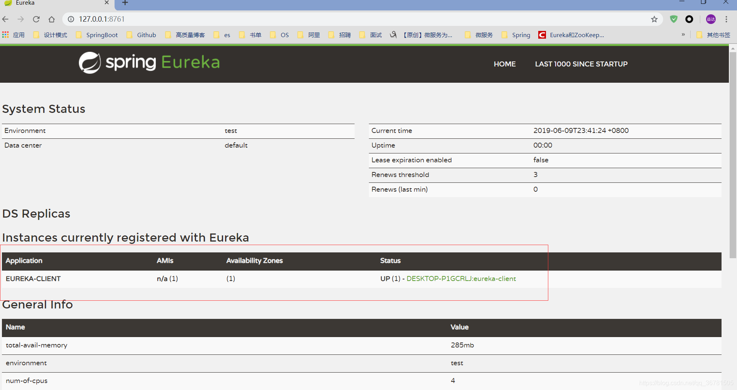Click the scrollbar up arrow
737x390 pixels.
[x=733, y=49]
